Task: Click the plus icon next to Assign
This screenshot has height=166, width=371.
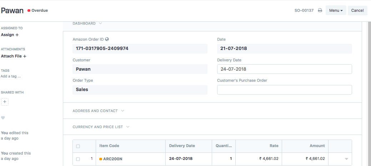Action: coord(17,35)
